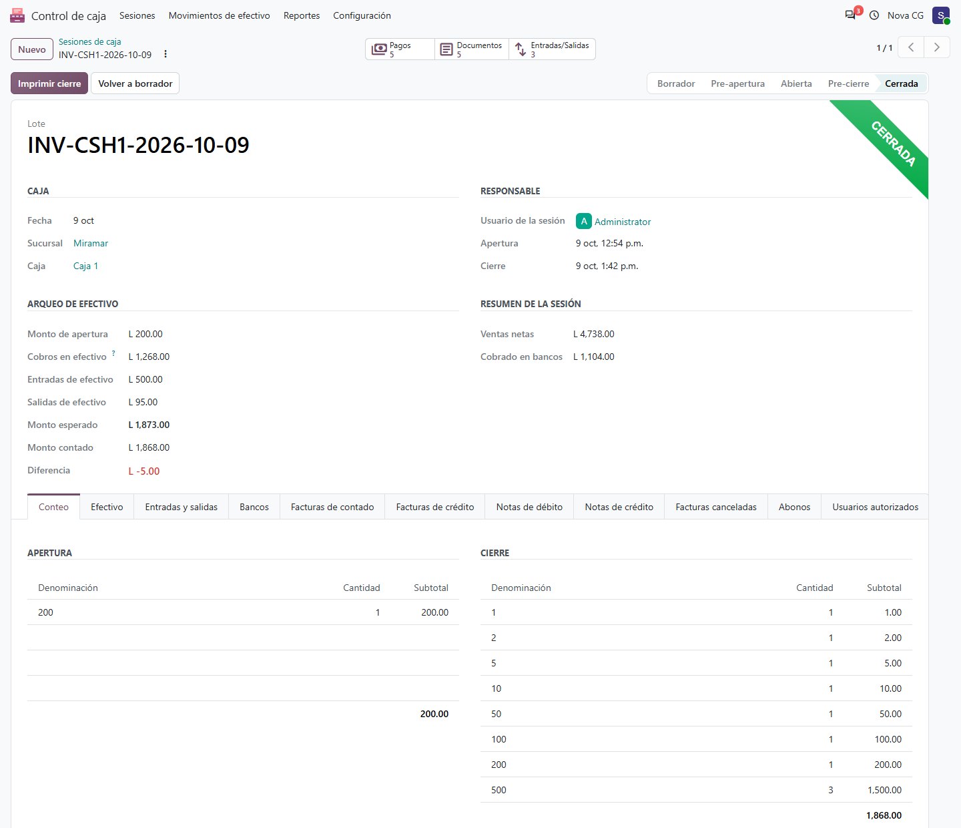Image resolution: width=961 pixels, height=828 pixels.
Task: Go to the next record arrow
Action: (937, 47)
